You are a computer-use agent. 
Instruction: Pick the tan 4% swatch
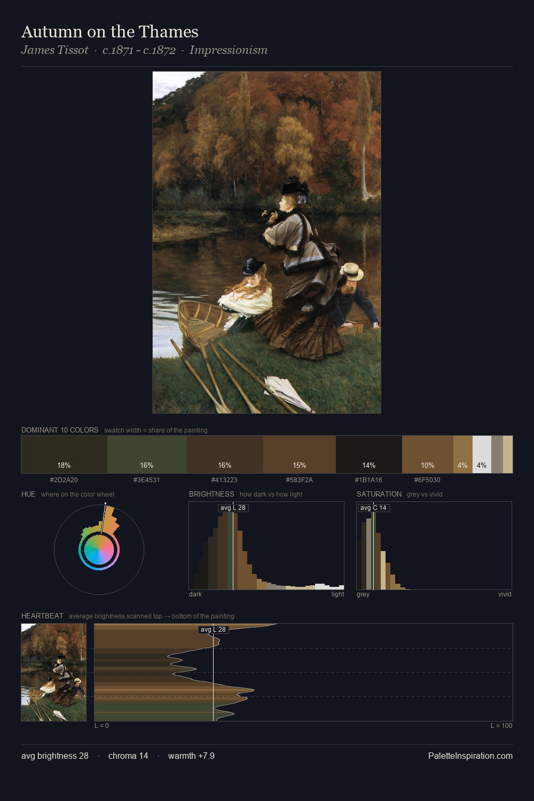click(x=463, y=454)
